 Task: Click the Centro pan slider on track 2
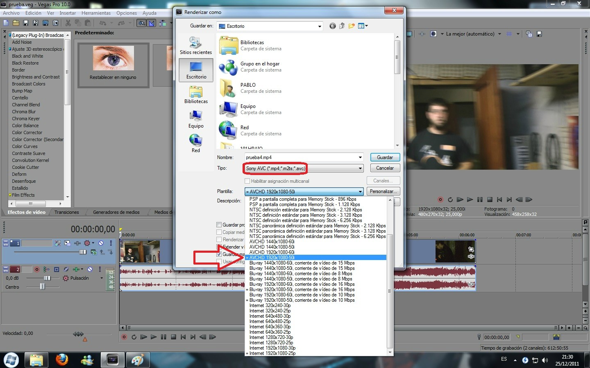[x=42, y=287]
